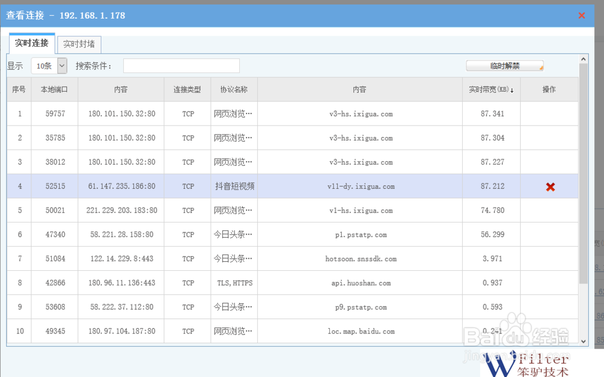Click v1-hs.ixigua.com domain cell

pos(360,211)
